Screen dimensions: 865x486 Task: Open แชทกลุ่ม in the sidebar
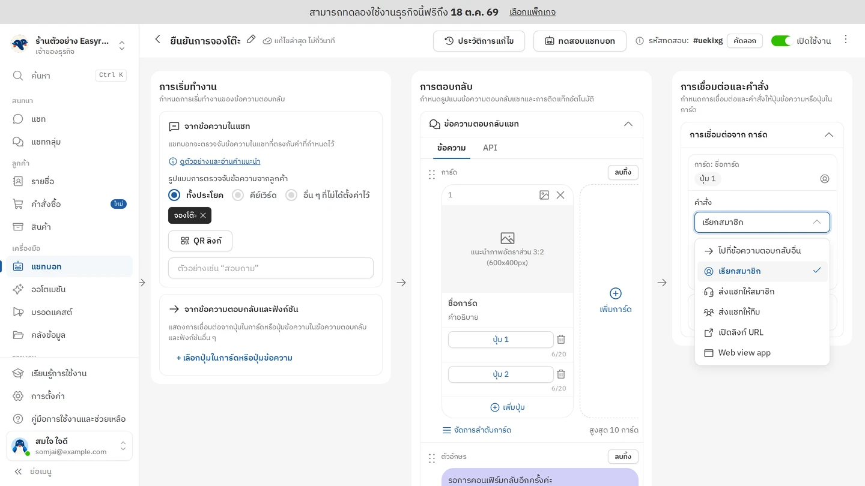(69, 142)
